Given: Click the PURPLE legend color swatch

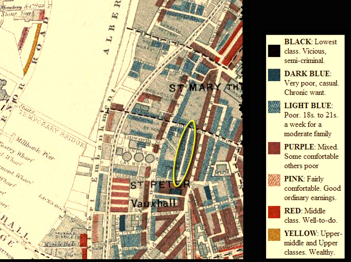Looking at the screenshot, I should [274, 148].
